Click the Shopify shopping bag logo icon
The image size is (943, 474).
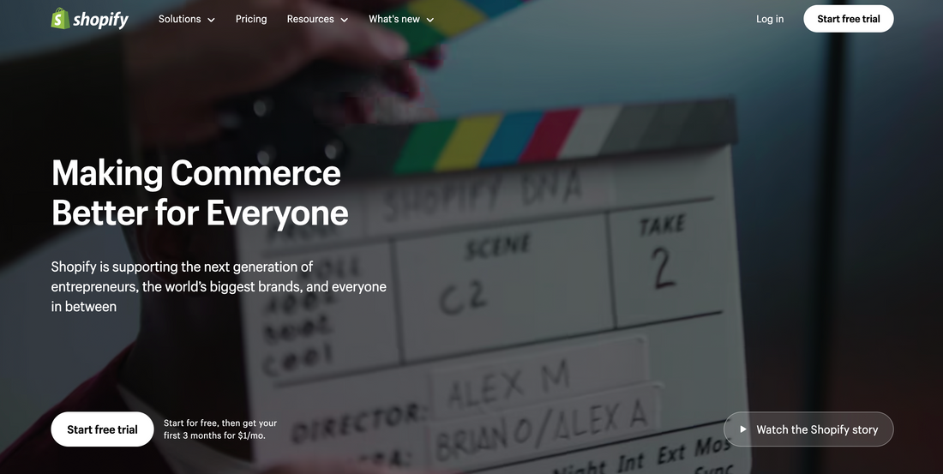[x=60, y=19]
